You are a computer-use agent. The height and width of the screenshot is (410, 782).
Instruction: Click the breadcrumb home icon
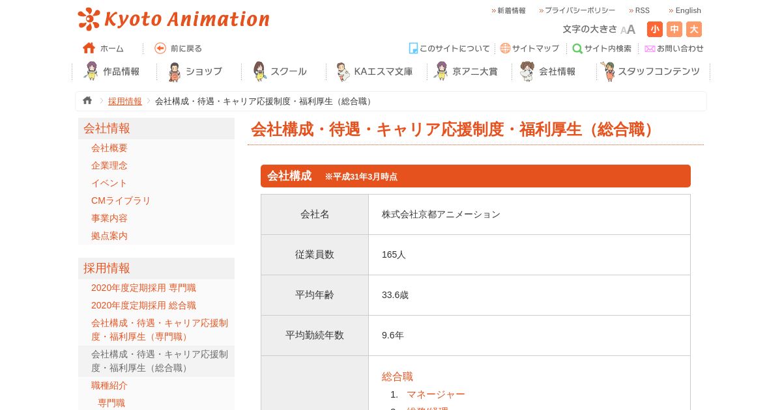87,101
